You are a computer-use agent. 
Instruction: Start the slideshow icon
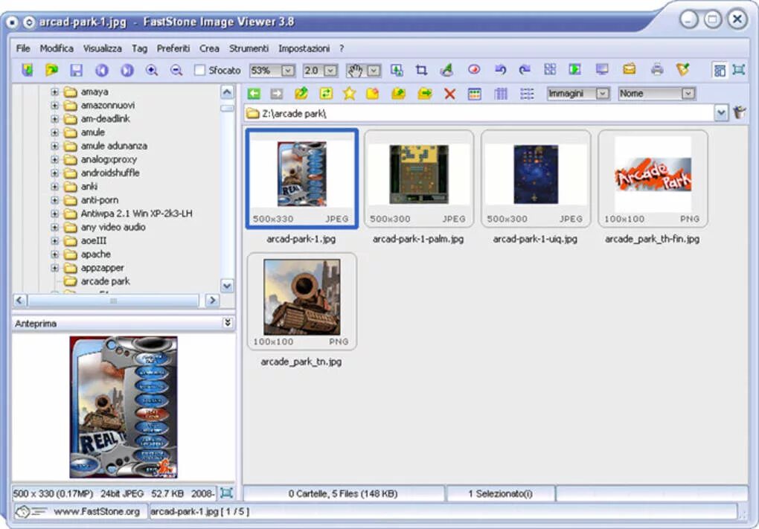(574, 70)
